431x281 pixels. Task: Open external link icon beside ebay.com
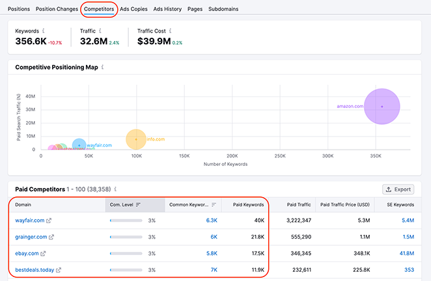click(x=42, y=254)
